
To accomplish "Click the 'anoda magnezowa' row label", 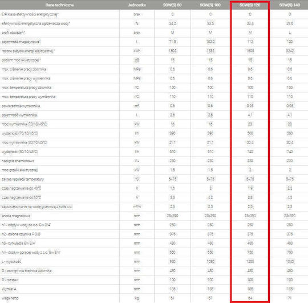I will coord(16,216).
